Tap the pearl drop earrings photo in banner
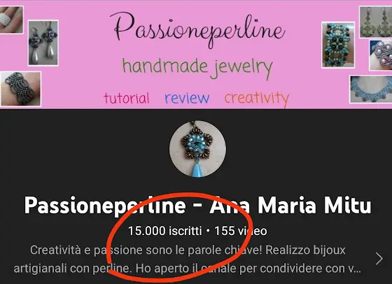Viewport: 392px width, 284px height. [x=43, y=43]
